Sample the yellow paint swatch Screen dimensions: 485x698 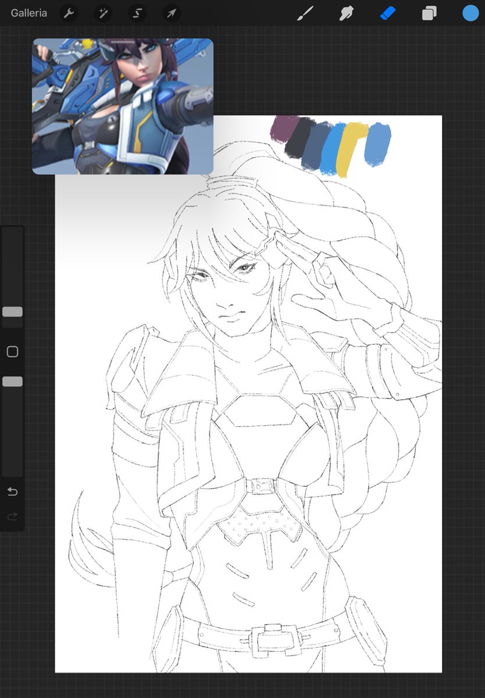point(351,148)
